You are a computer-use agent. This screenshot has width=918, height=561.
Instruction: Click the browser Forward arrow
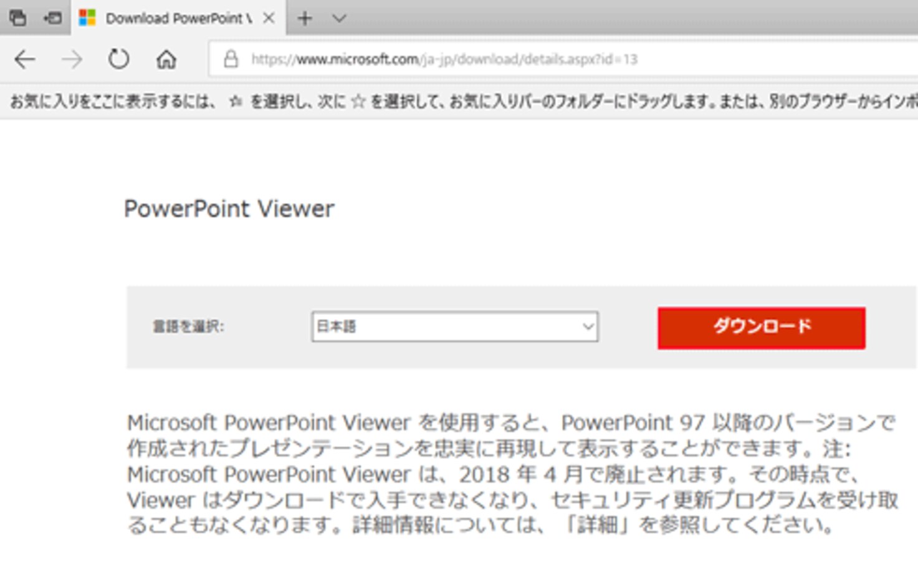pyautogui.click(x=72, y=60)
